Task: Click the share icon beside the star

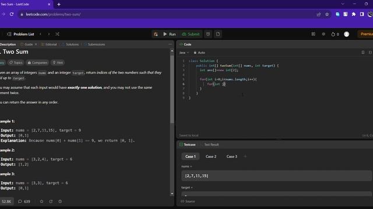Action: [x=51, y=201]
